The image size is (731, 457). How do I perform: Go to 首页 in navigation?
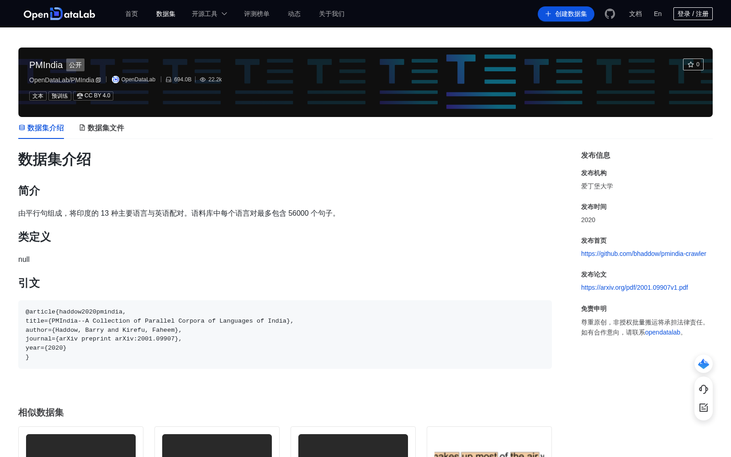[x=132, y=14]
